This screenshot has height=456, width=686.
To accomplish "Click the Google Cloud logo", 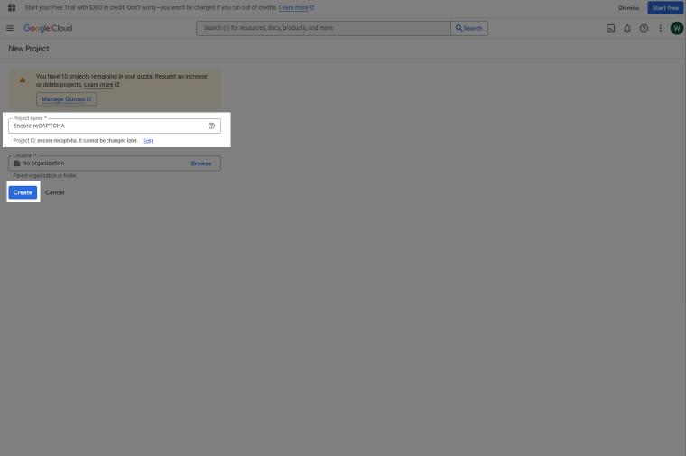I will pos(48,28).
